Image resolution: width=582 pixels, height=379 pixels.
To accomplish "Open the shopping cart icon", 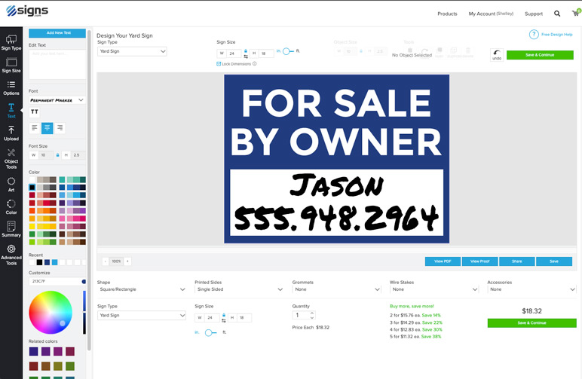I will click(574, 14).
